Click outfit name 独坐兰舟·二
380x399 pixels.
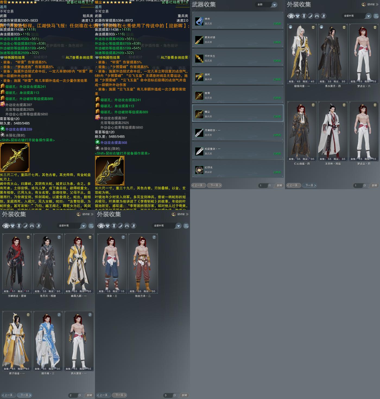(143, 296)
